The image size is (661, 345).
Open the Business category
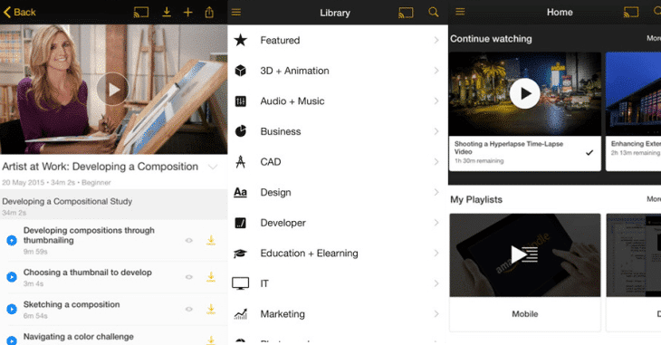pos(338,131)
